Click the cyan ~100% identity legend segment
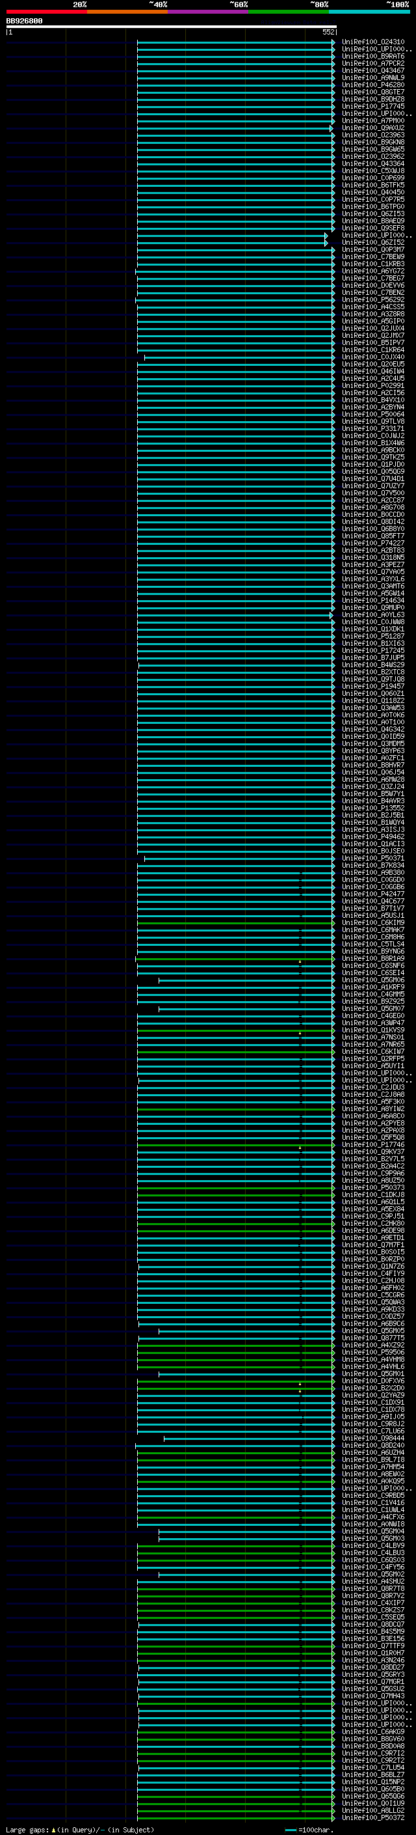This screenshot has height=1835, width=416. pyautogui.click(x=369, y=12)
